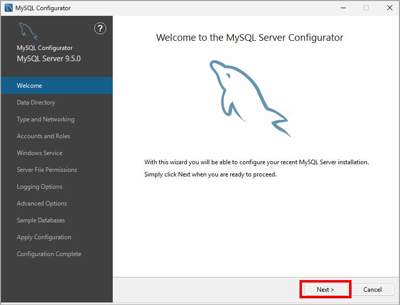Minimize the MySQL Configurator window
400x305 pixels.
tap(342, 8)
